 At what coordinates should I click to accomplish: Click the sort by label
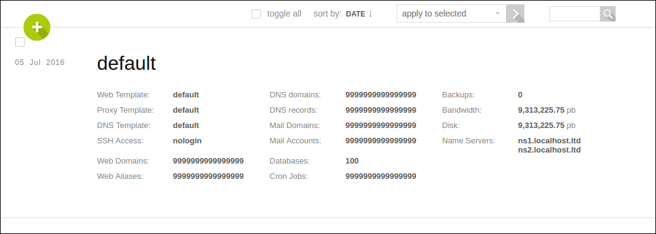[327, 14]
